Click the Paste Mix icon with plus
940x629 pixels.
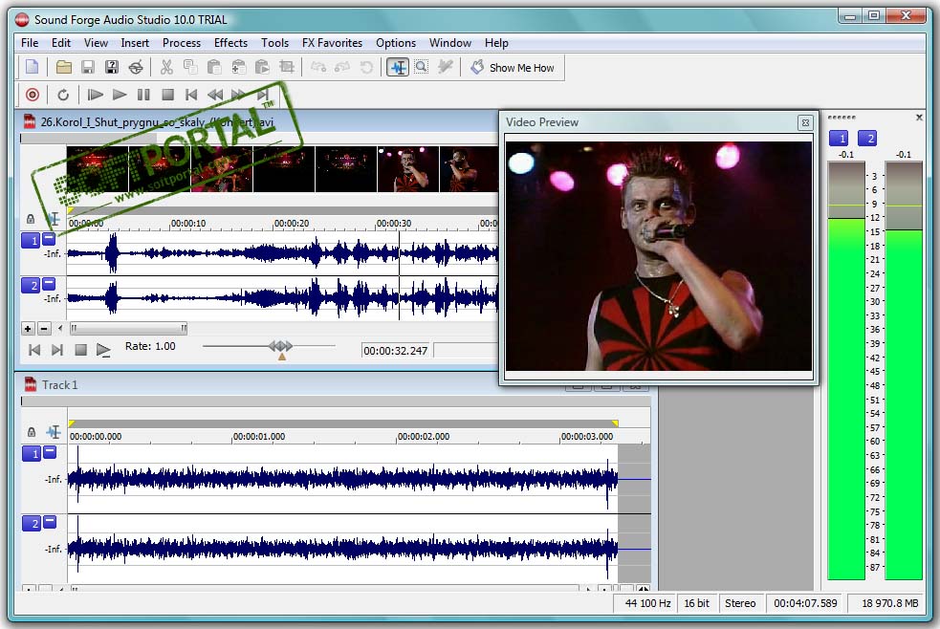pyautogui.click(x=239, y=67)
